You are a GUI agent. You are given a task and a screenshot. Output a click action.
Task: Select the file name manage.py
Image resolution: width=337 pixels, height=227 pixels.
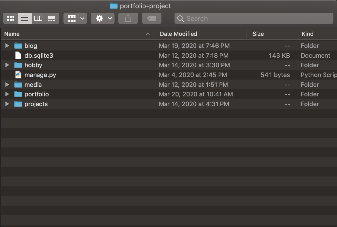tap(40, 75)
